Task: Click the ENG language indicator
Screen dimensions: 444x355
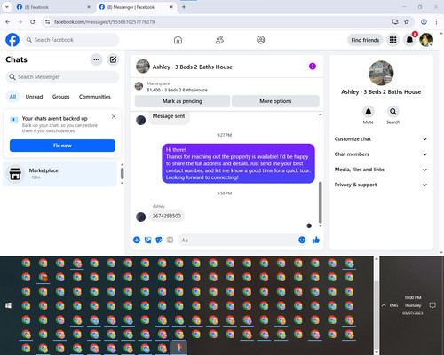Action: [x=393, y=305]
